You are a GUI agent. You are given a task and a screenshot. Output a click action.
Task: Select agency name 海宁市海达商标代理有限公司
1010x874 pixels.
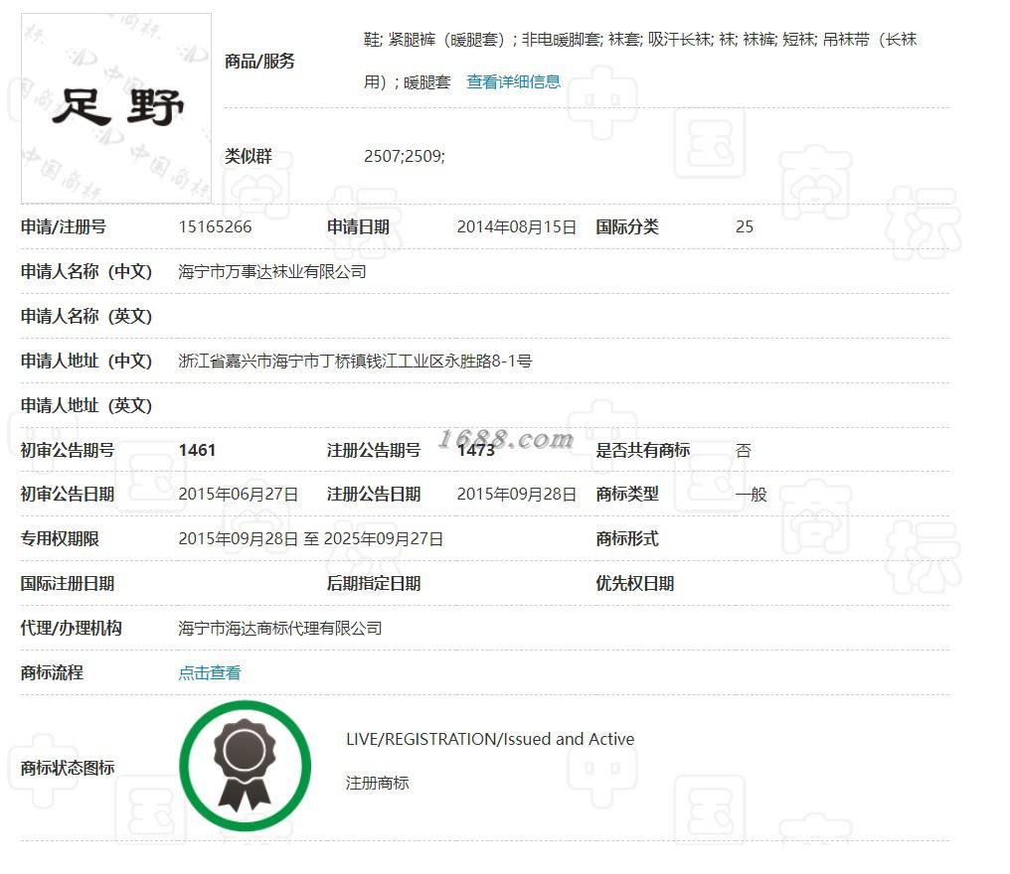[x=280, y=628]
